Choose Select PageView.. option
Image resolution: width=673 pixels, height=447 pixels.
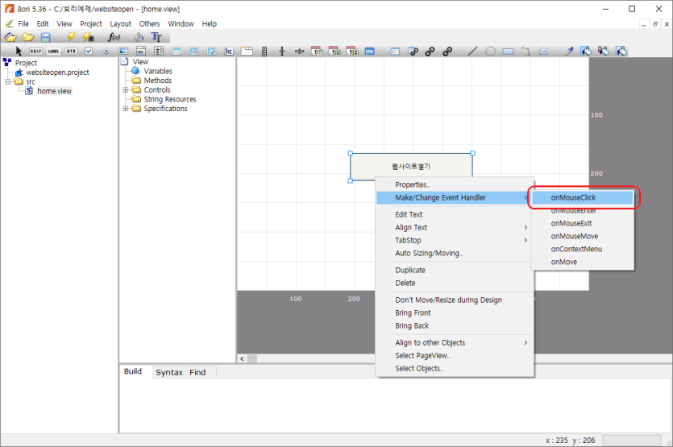click(455, 355)
